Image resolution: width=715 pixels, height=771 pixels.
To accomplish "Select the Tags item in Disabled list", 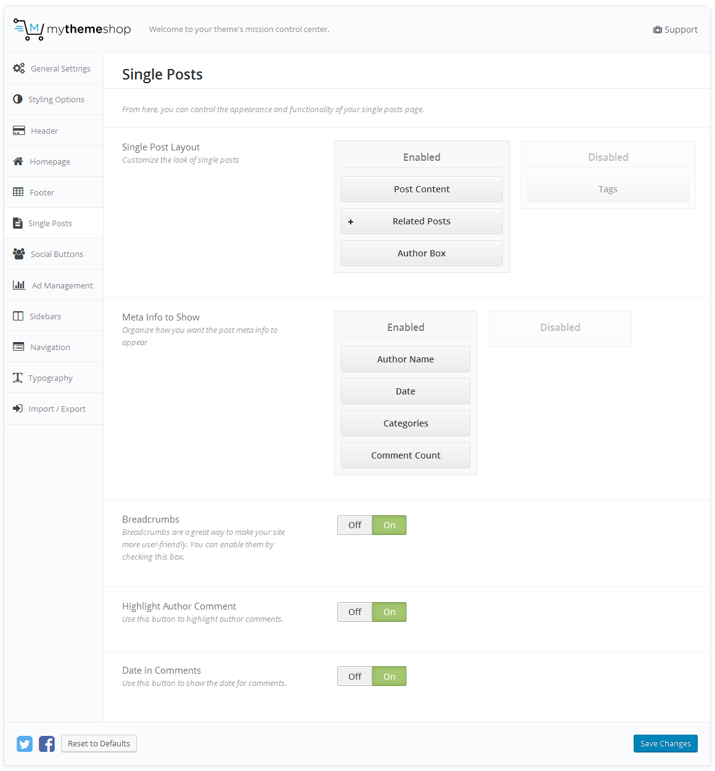I will pyautogui.click(x=608, y=189).
